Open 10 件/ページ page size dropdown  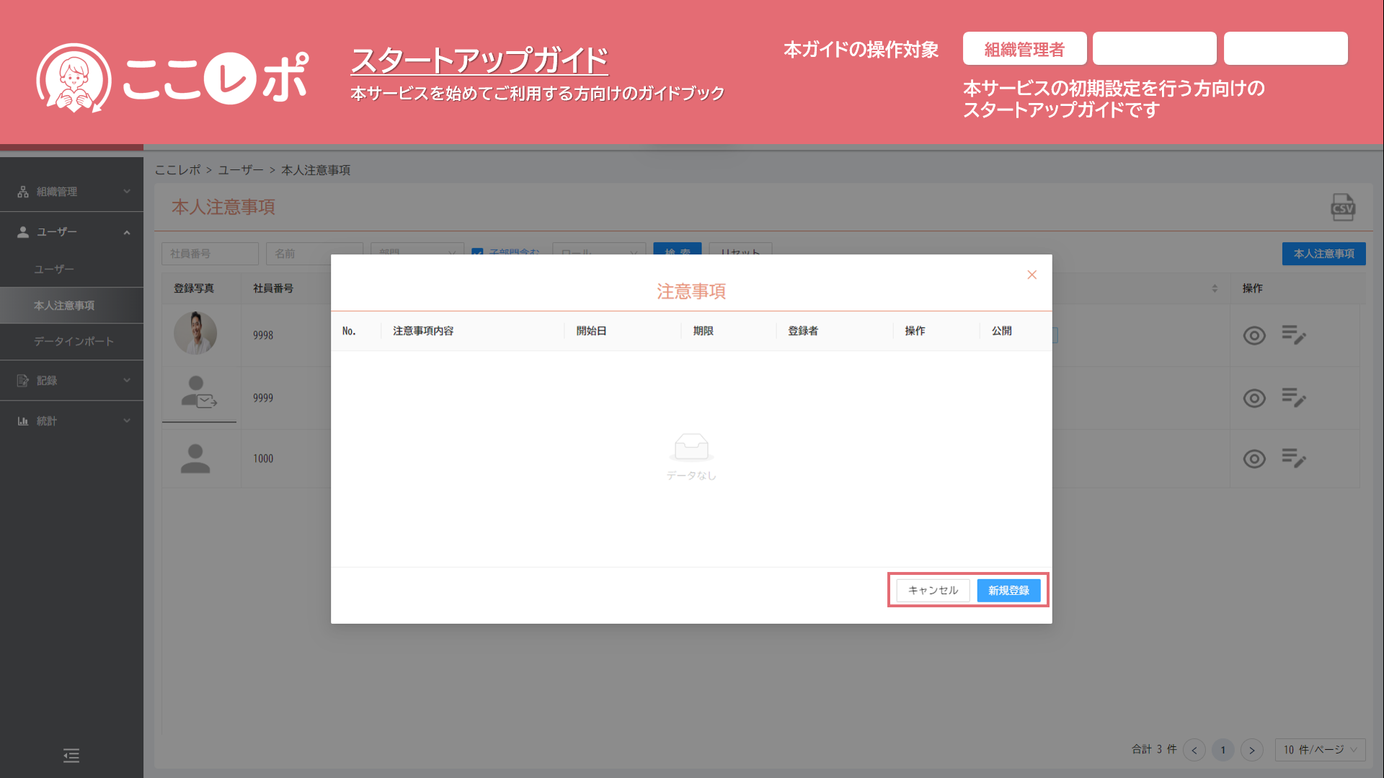(1320, 750)
